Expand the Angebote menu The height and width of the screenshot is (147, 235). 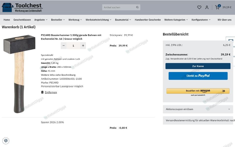click(41, 20)
